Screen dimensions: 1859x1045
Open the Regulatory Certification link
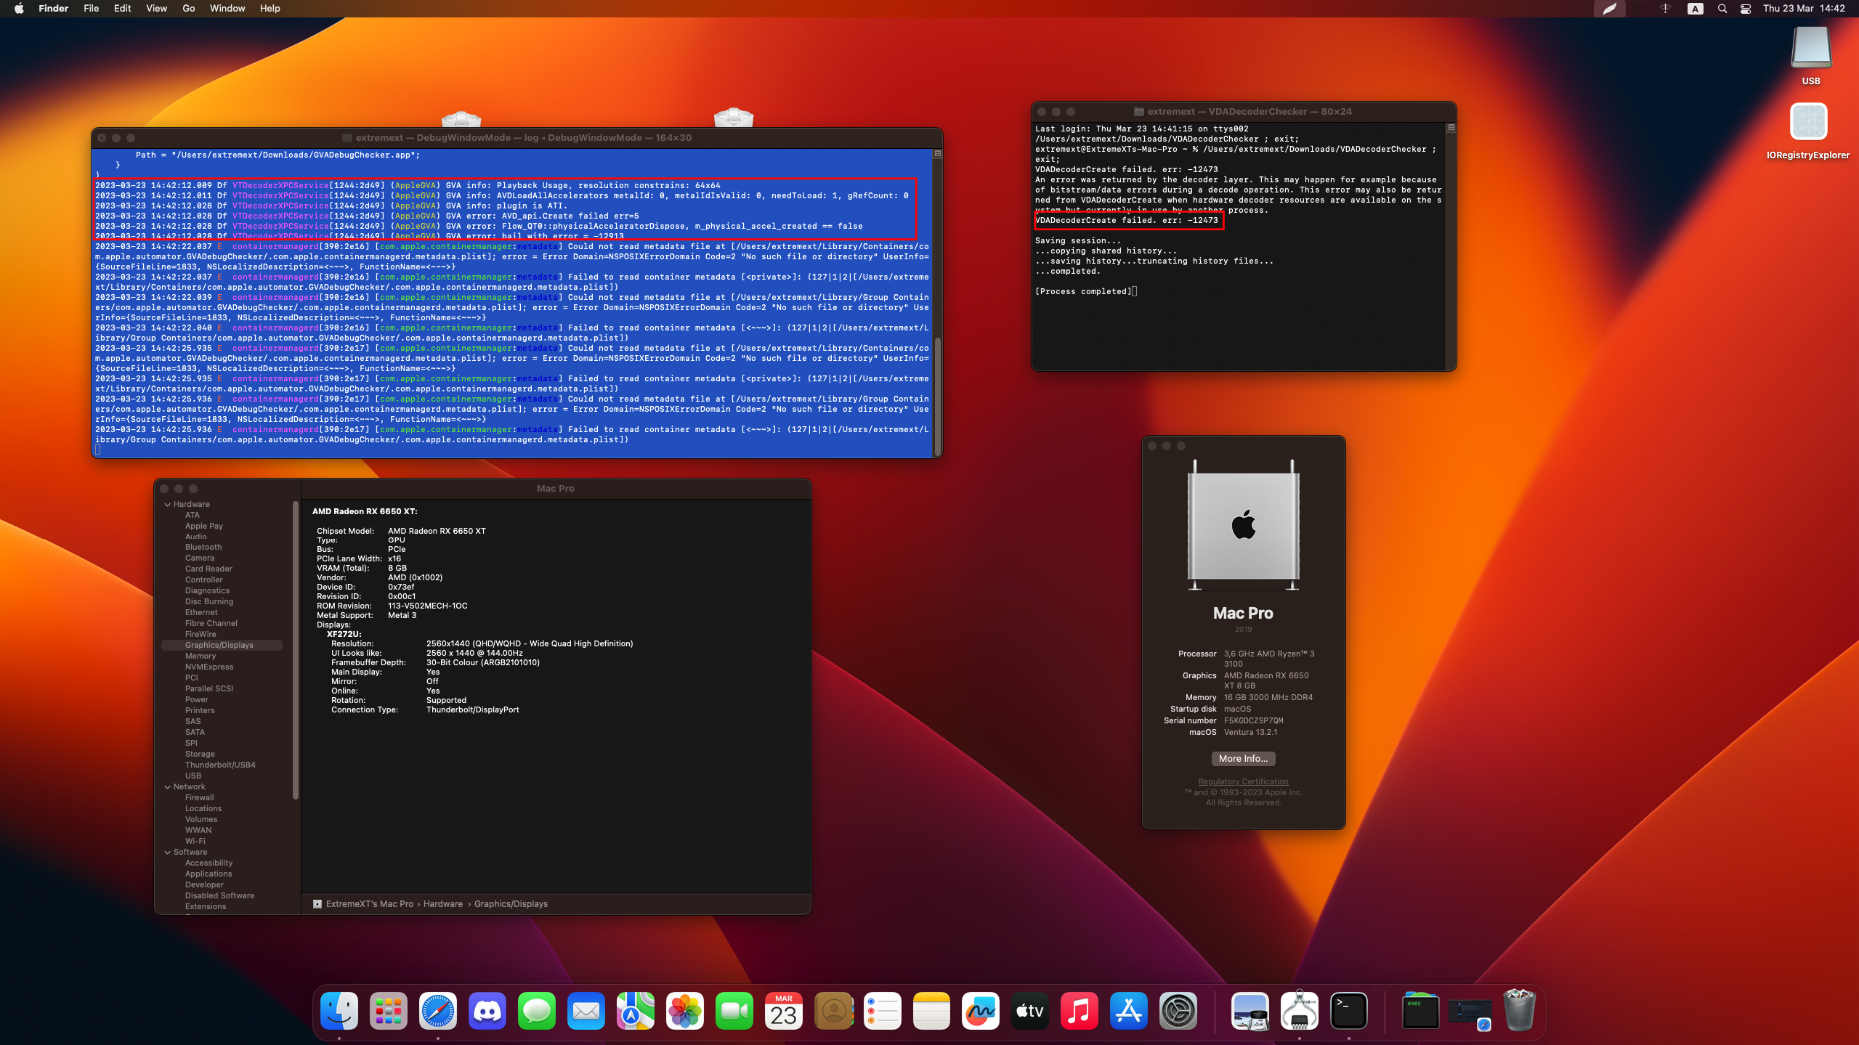[1243, 781]
